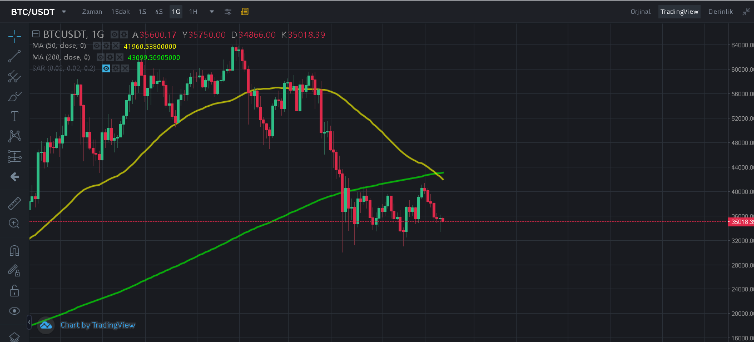This screenshot has height=342, width=754.
Task: Collapse the BTCUSDT legend panel
Action: pyautogui.click(x=36, y=34)
